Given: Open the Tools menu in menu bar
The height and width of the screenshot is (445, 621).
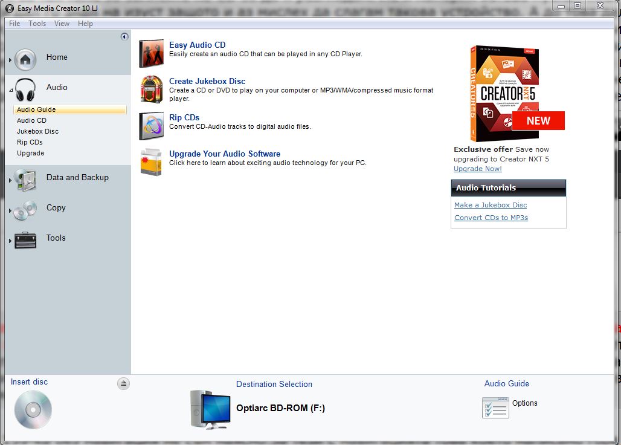Looking at the screenshot, I should (37, 24).
